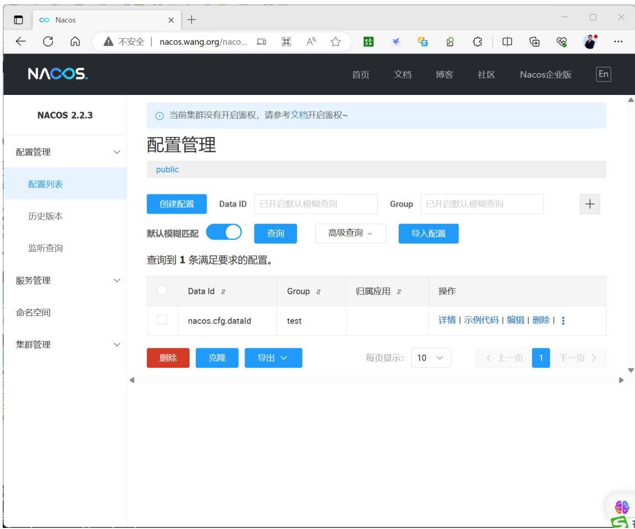This screenshot has height=529, width=635.
Task: Check the nacos.cfg.dataId row checkbox
Action: (162, 320)
